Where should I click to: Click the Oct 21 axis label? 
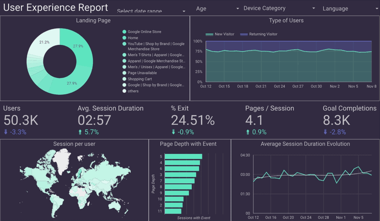point(261,86)
